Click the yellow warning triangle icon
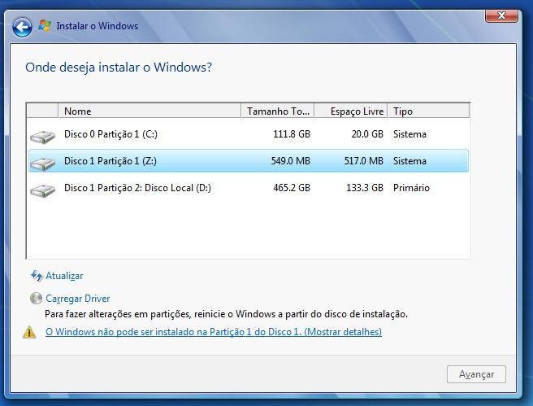 (x=29, y=332)
